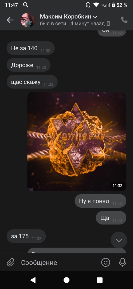This screenshot has width=133, height=289.
Task: Tap the back arrow in chat header
Action: pos(10,20)
